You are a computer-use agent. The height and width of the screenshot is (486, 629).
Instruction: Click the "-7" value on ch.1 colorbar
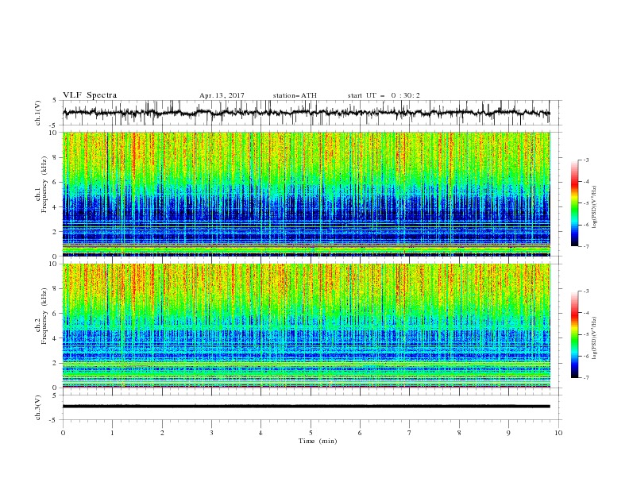(x=585, y=246)
